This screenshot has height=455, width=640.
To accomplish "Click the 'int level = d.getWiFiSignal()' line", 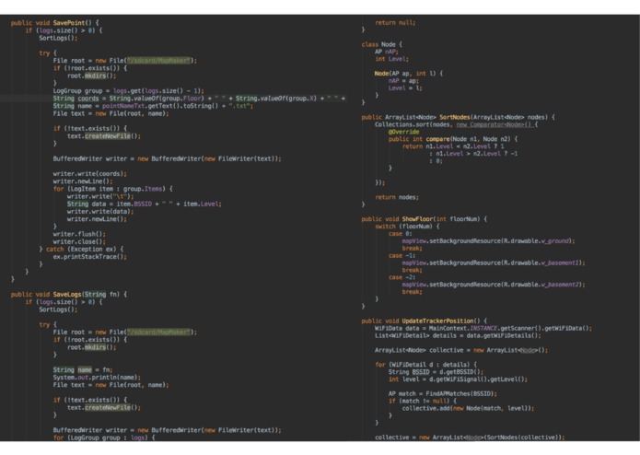I will pyautogui.click(x=458, y=379).
